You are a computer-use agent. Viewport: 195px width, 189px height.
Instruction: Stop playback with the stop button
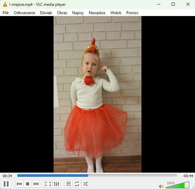(x=28, y=184)
